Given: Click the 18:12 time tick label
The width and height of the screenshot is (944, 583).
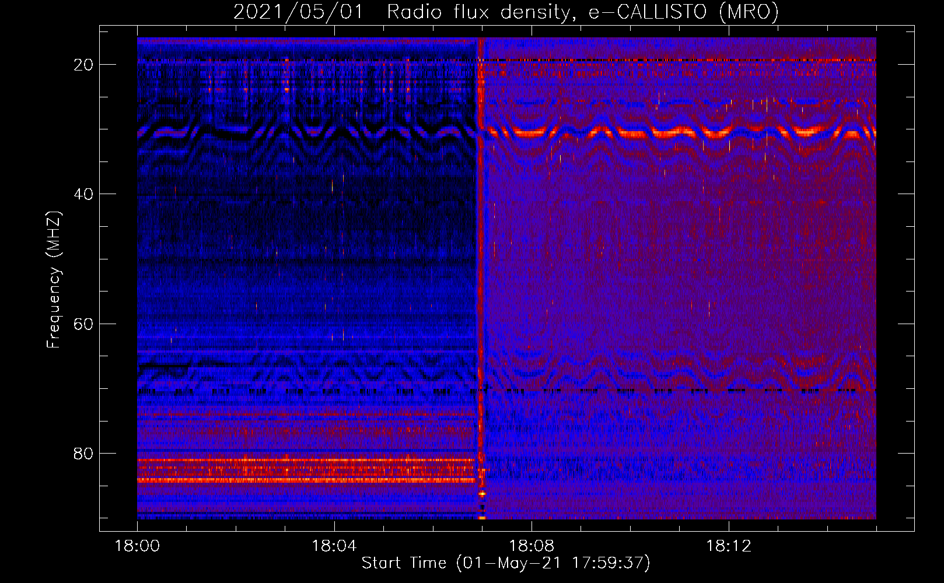Looking at the screenshot, I should [x=729, y=546].
